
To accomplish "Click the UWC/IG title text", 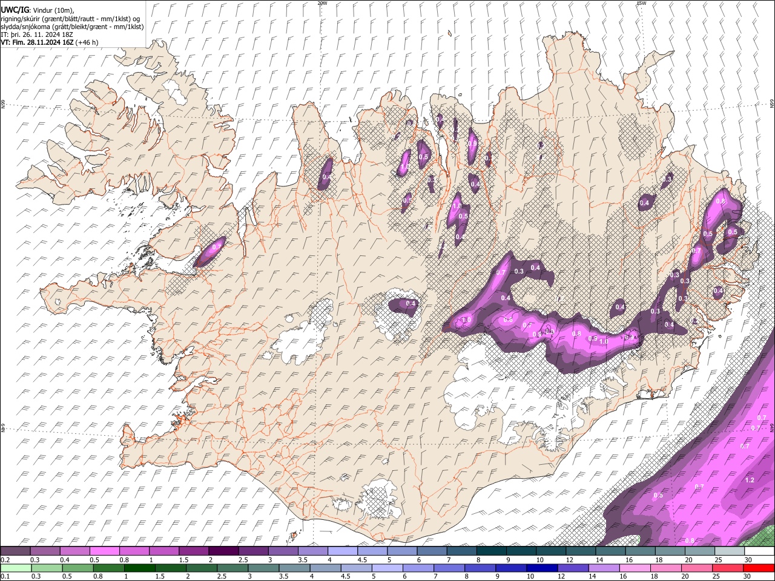I will click(15, 10).
